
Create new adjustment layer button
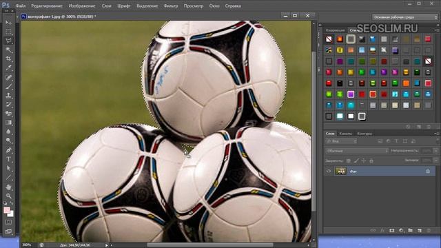(401, 230)
